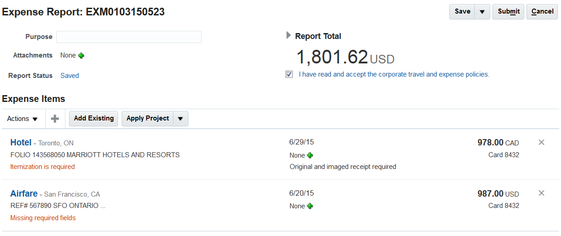Open the Save button dropdown arrow
This screenshot has height=236, width=561.
pos(482,12)
